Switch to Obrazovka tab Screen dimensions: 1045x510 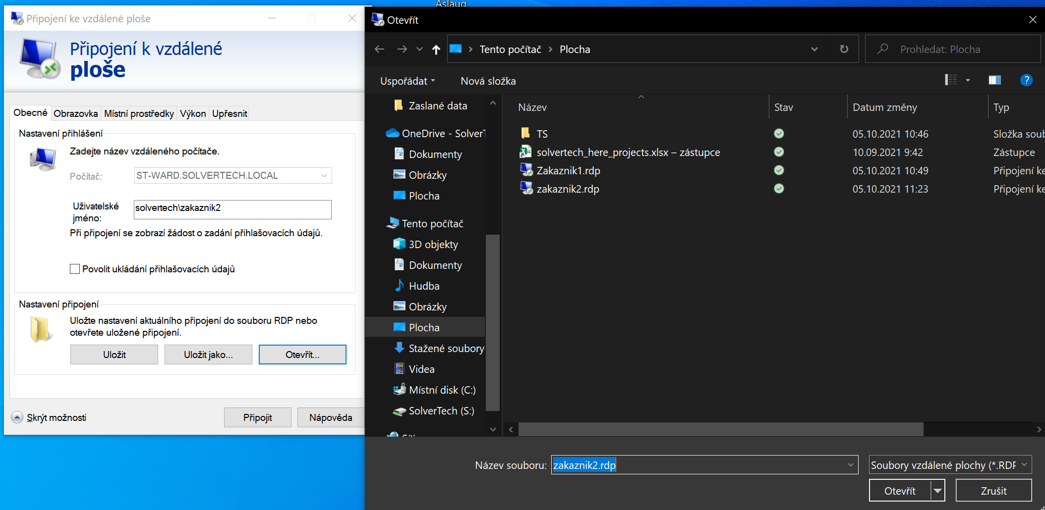pos(76,113)
